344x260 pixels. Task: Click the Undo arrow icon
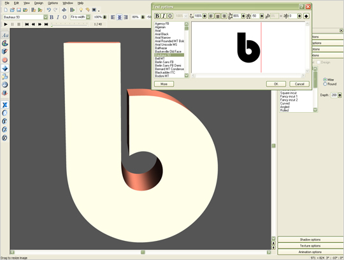48,10
